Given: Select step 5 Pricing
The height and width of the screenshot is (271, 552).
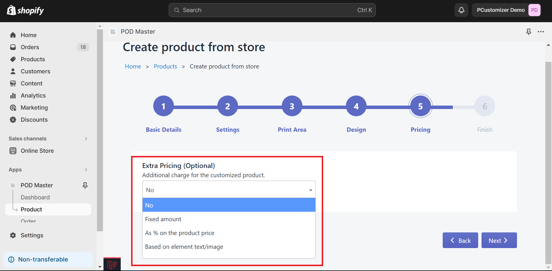Looking at the screenshot, I should [x=421, y=106].
